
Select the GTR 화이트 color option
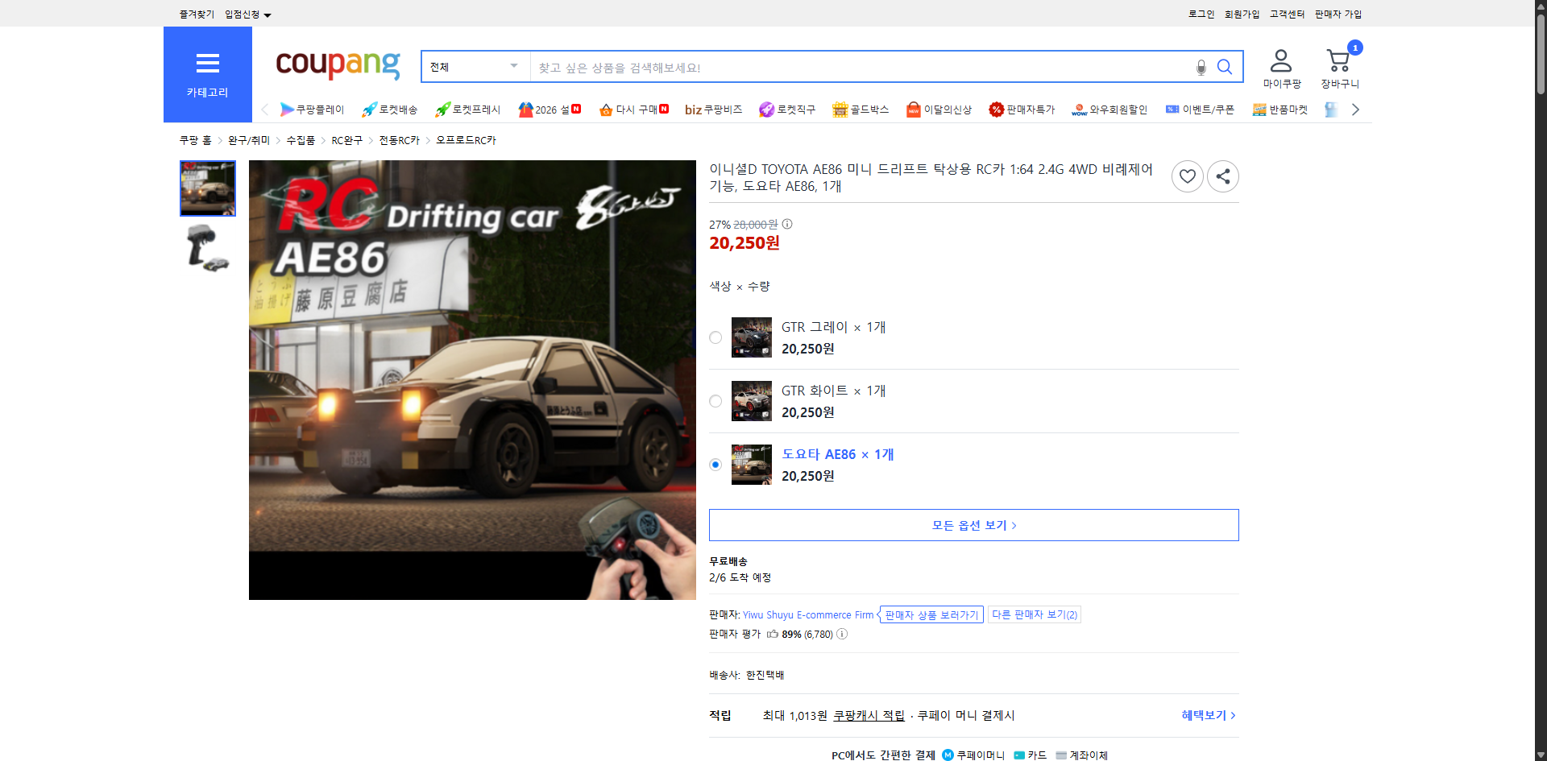click(x=715, y=400)
